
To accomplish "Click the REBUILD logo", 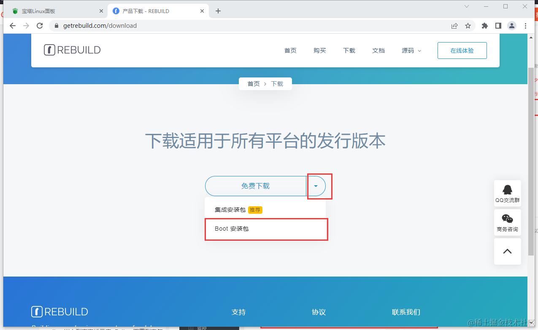I will click(72, 50).
